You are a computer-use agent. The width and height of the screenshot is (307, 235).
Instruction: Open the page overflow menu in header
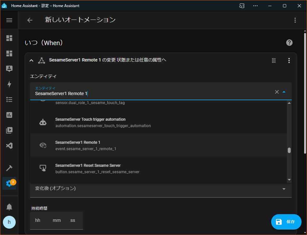tap(295, 20)
